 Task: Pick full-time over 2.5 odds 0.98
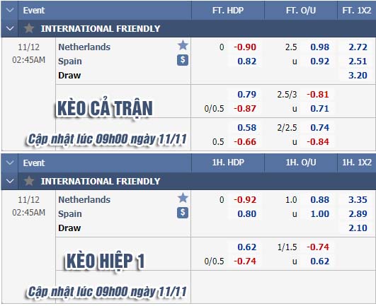coord(320,47)
